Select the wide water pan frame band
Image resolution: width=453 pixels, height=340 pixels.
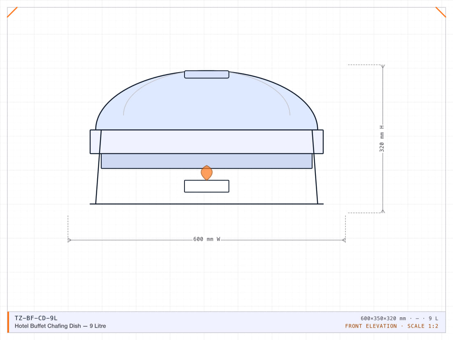(x=207, y=142)
